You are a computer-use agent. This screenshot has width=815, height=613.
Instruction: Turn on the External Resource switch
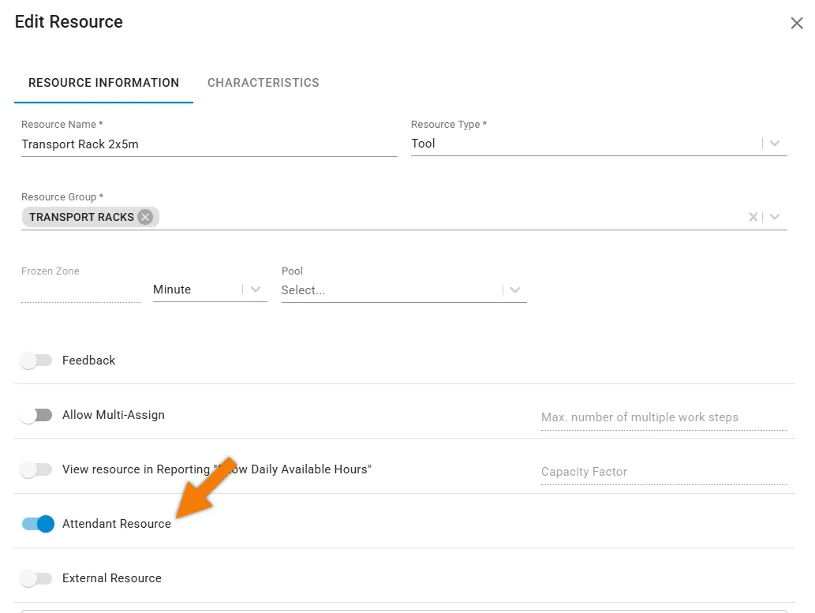coord(36,578)
